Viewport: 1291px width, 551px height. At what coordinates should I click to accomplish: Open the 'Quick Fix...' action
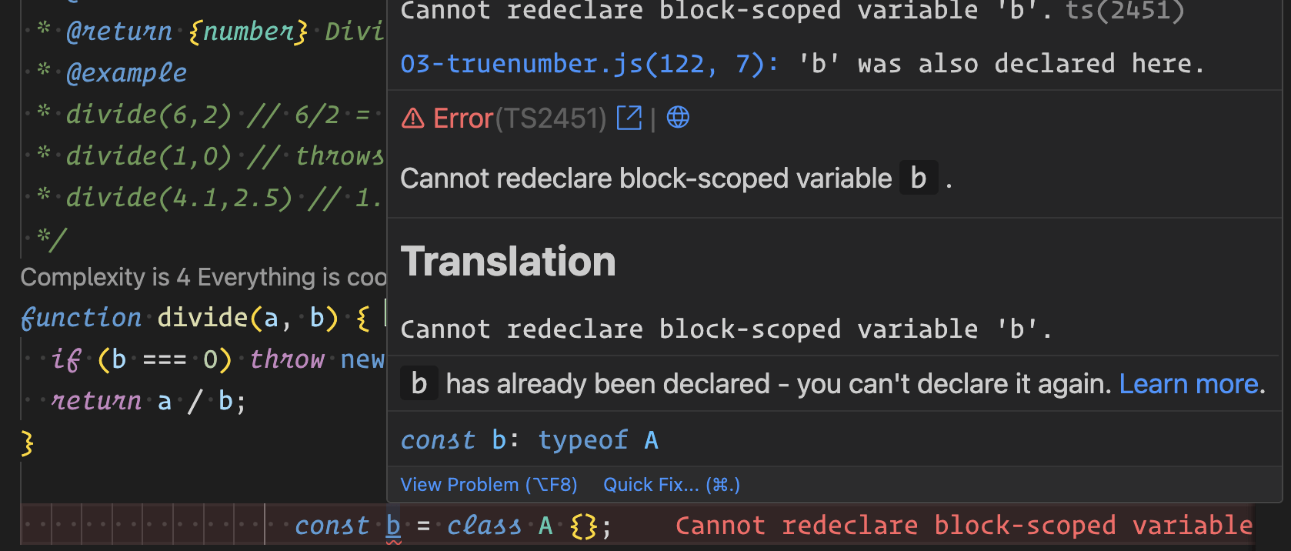[x=672, y=485]
